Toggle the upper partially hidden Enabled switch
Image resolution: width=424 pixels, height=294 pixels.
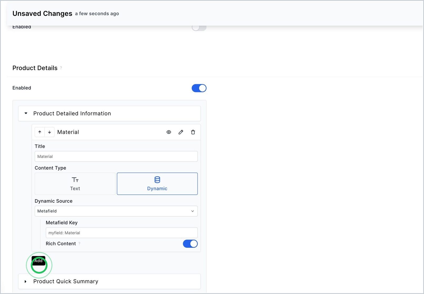pyautogui.click(x=199, y=28)
